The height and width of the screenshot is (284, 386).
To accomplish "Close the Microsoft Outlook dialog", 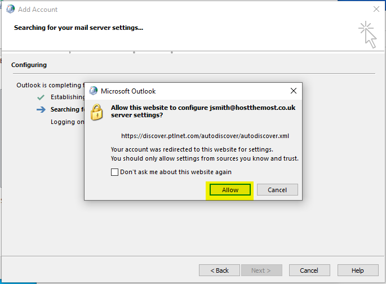I will tap(293, 91).
